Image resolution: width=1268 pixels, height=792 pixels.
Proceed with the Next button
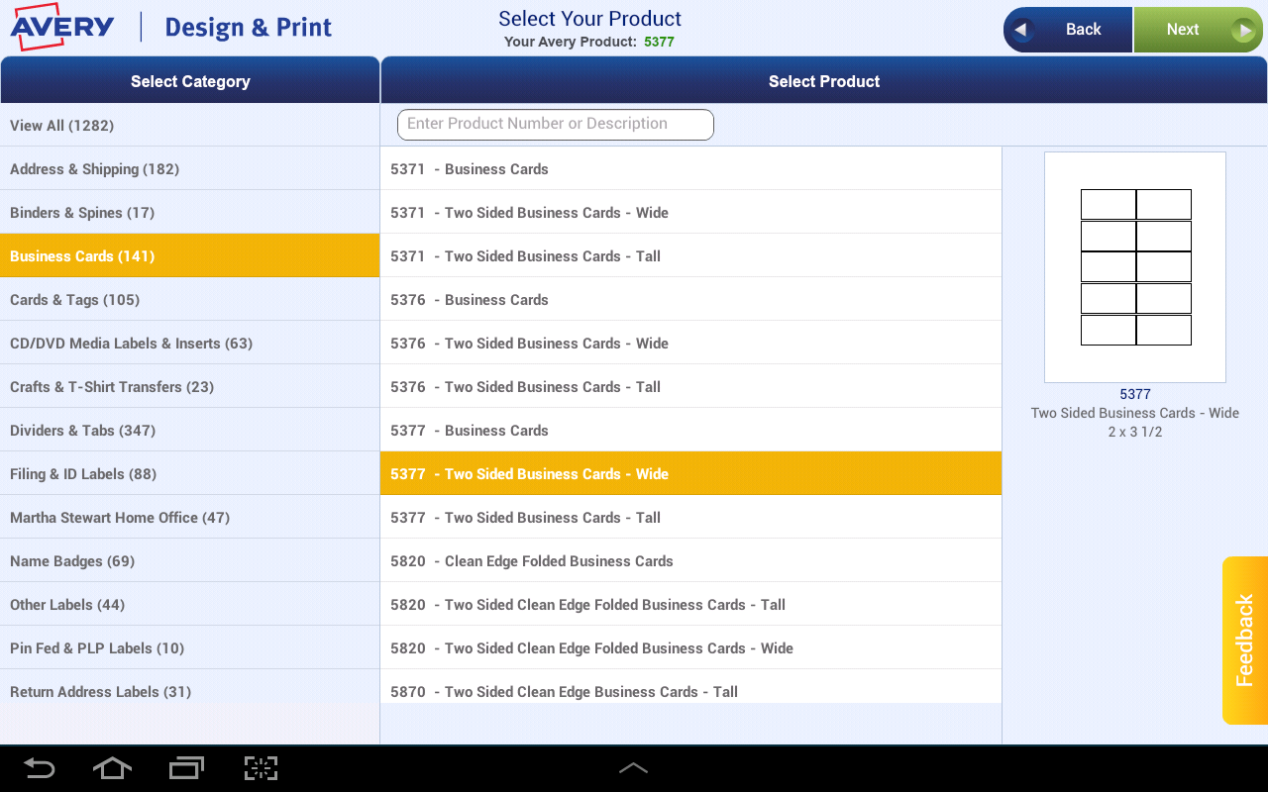point(1199,30)
